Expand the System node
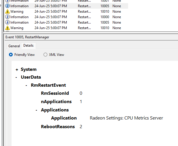Viewport: 178px width, 146px height. click(17, 70)
